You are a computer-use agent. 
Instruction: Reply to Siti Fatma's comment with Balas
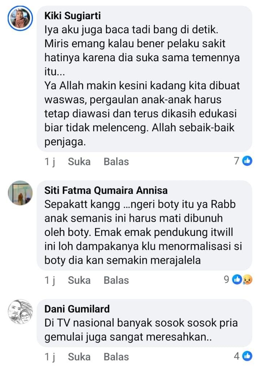(116, 280)
